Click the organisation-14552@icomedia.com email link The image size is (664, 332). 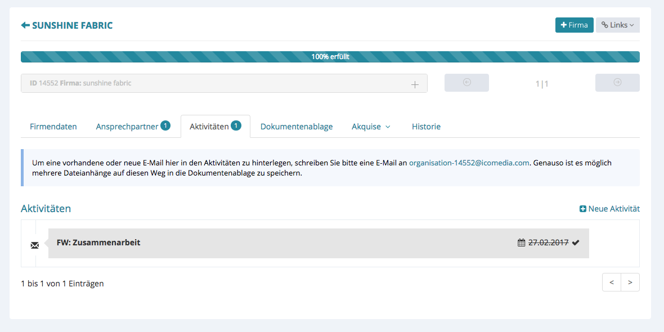click(x=469, y=163)
